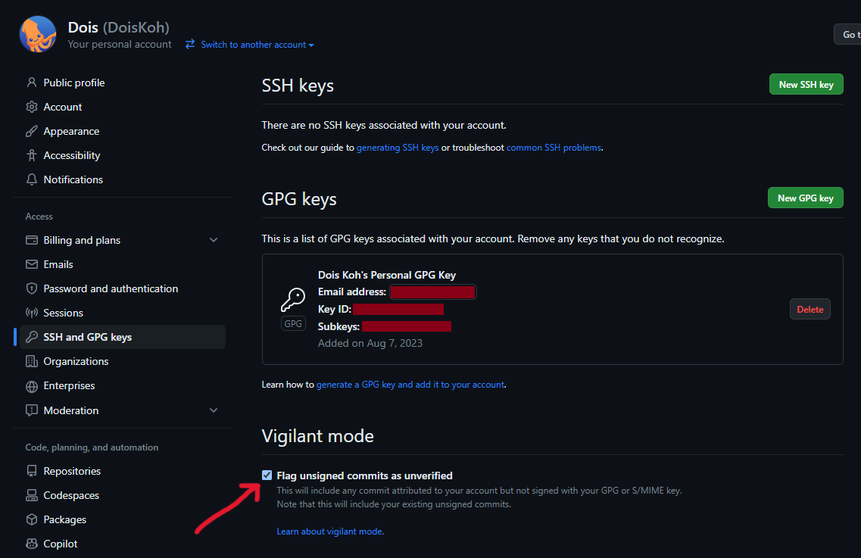Click the Billing credit card icon

[x=32, y=240]
